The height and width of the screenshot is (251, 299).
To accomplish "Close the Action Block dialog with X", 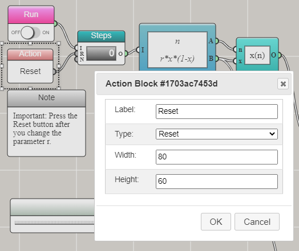I will tap(283, 84).
